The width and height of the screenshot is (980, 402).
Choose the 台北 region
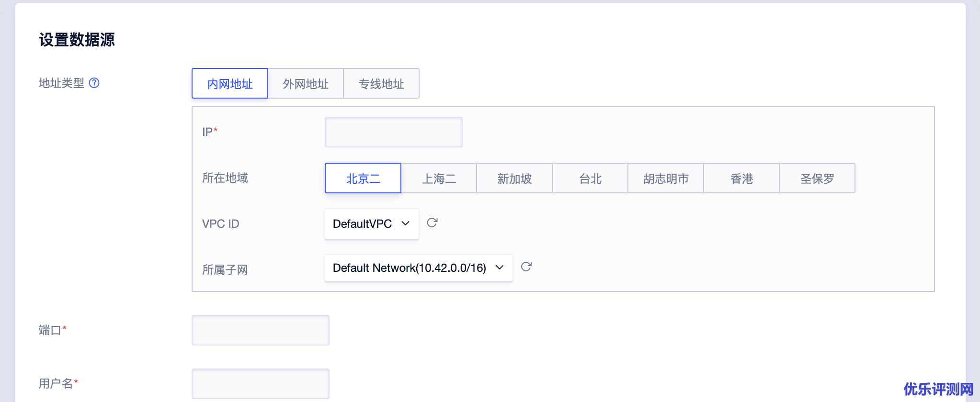[x=590, y=178]
